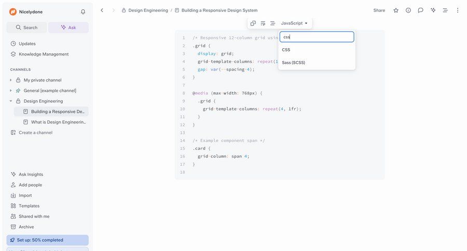Open the document info icon

(x=408, y=10)
